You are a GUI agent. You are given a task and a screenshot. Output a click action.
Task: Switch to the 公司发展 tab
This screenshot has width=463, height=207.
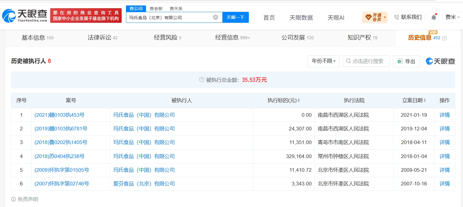click(298, 38)
